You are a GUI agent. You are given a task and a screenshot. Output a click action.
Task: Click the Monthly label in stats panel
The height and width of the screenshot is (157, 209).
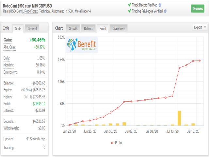click(8, 65)
